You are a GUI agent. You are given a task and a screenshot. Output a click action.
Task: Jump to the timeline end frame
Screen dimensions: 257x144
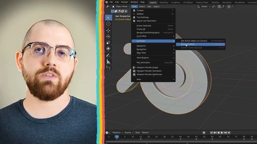[x=229, y=133]
